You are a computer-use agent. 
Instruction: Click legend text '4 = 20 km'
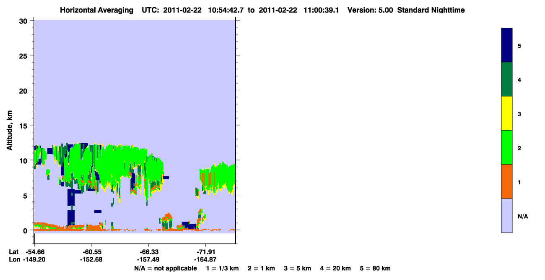point(335,268)
